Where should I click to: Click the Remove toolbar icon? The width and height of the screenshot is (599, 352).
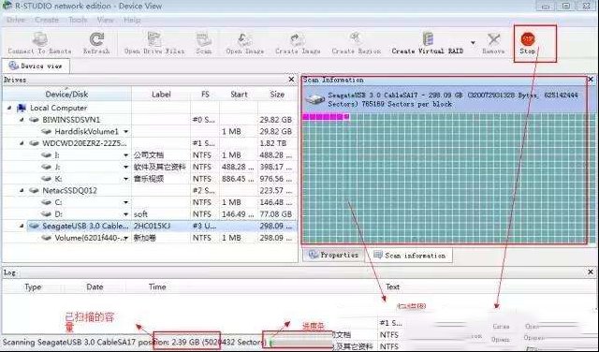tap(493, 43)
